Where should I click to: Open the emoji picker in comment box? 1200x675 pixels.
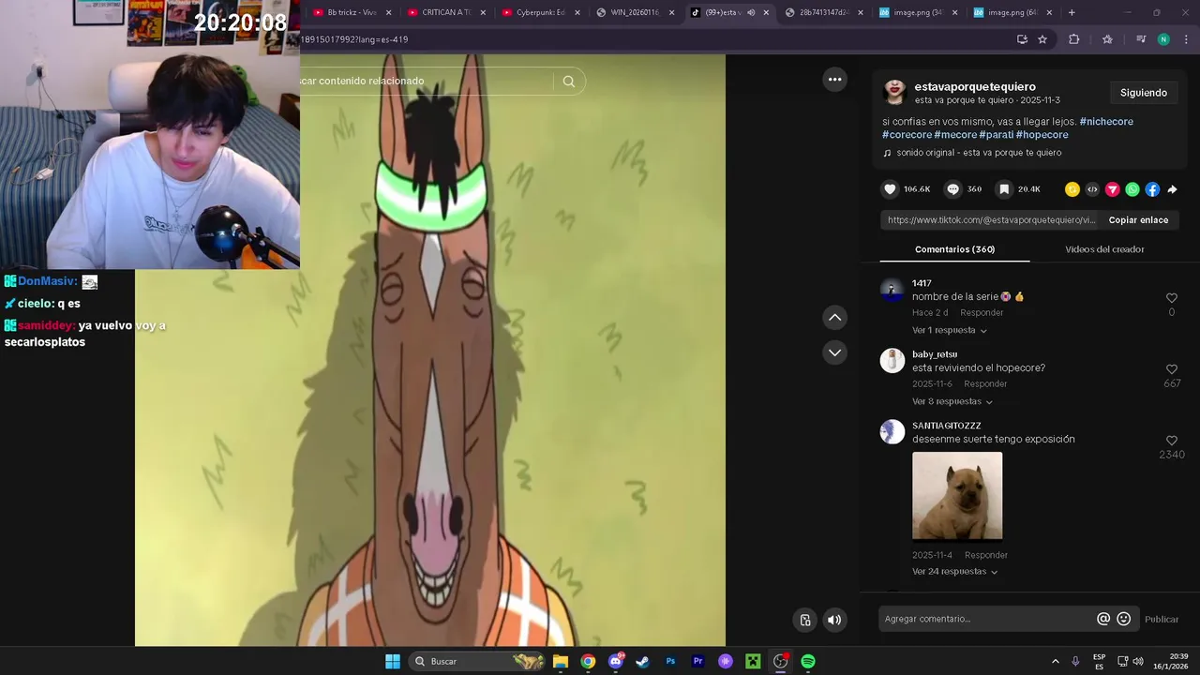point(1124,619)
